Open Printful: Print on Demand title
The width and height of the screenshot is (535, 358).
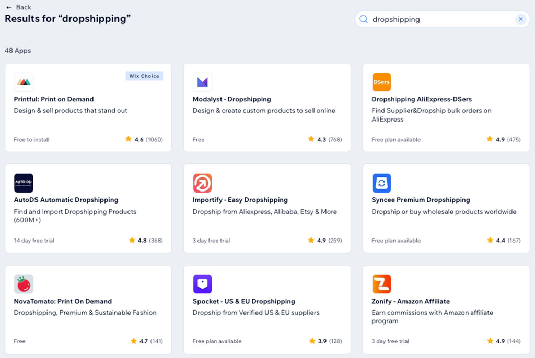54,99
